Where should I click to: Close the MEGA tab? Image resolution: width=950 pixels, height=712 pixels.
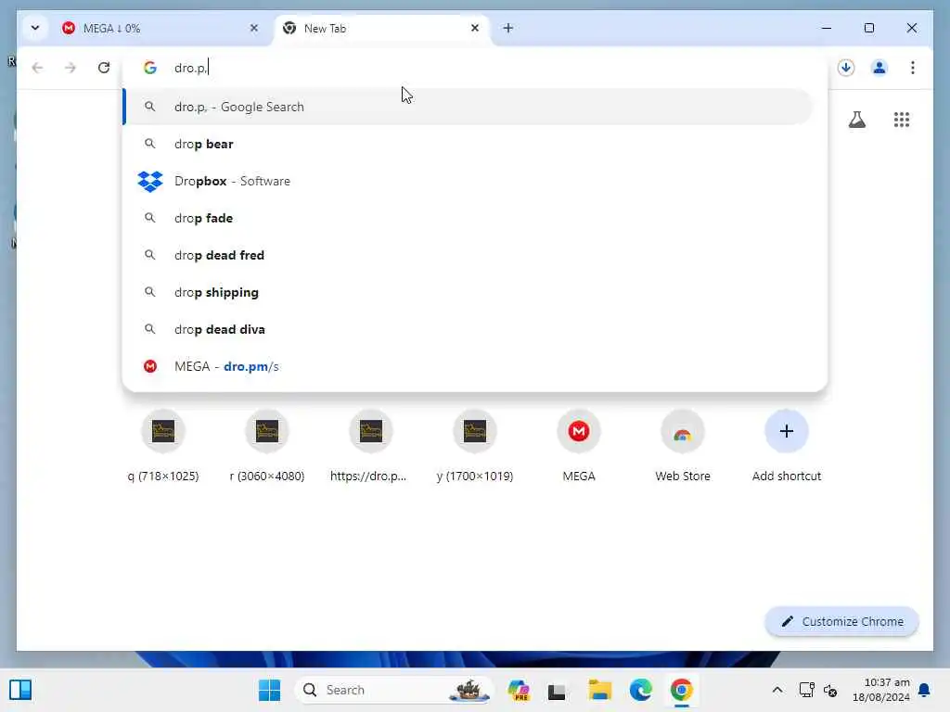254,28
